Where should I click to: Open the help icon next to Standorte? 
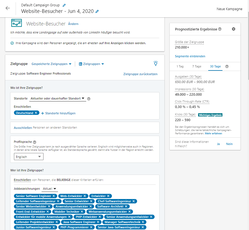[x=89, y=98]
